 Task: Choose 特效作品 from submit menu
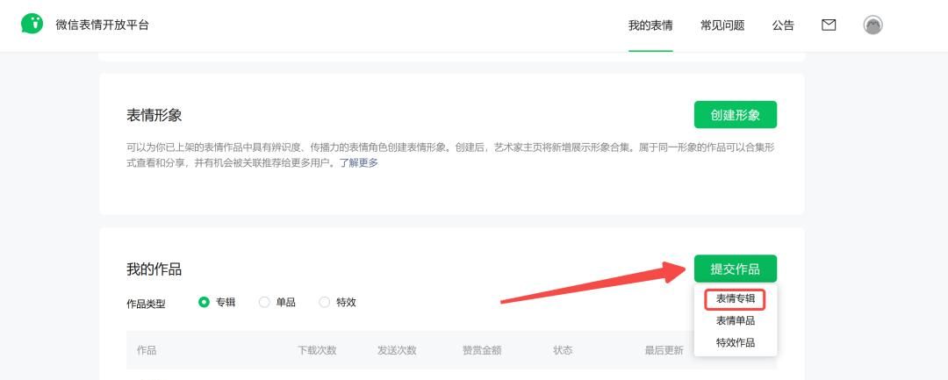tap(736, 342)
